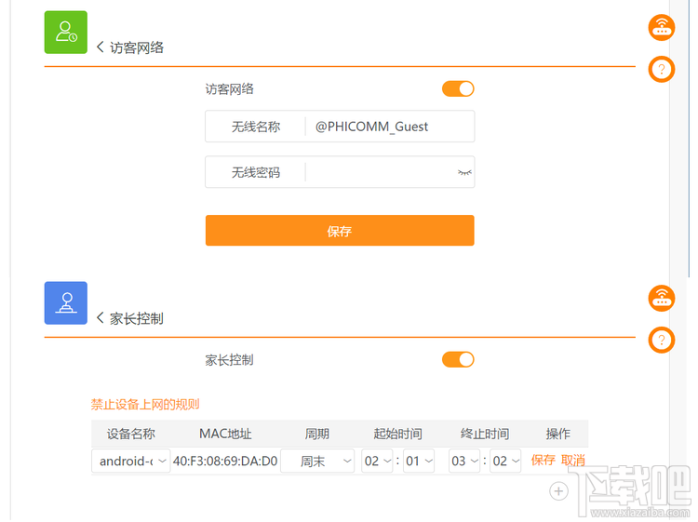Go back from 访客网络 using the arrow
Image resolution: width=698 pixels, height=522 pixels.
pos(101,47)
